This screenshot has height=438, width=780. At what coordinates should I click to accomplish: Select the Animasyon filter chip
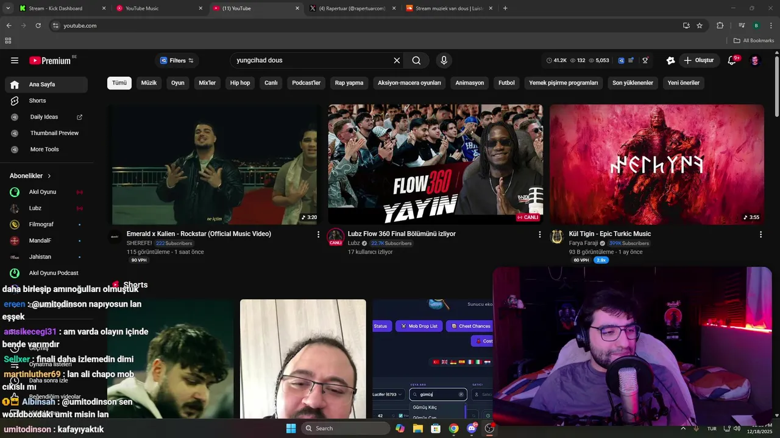click(x=470, y=83)
